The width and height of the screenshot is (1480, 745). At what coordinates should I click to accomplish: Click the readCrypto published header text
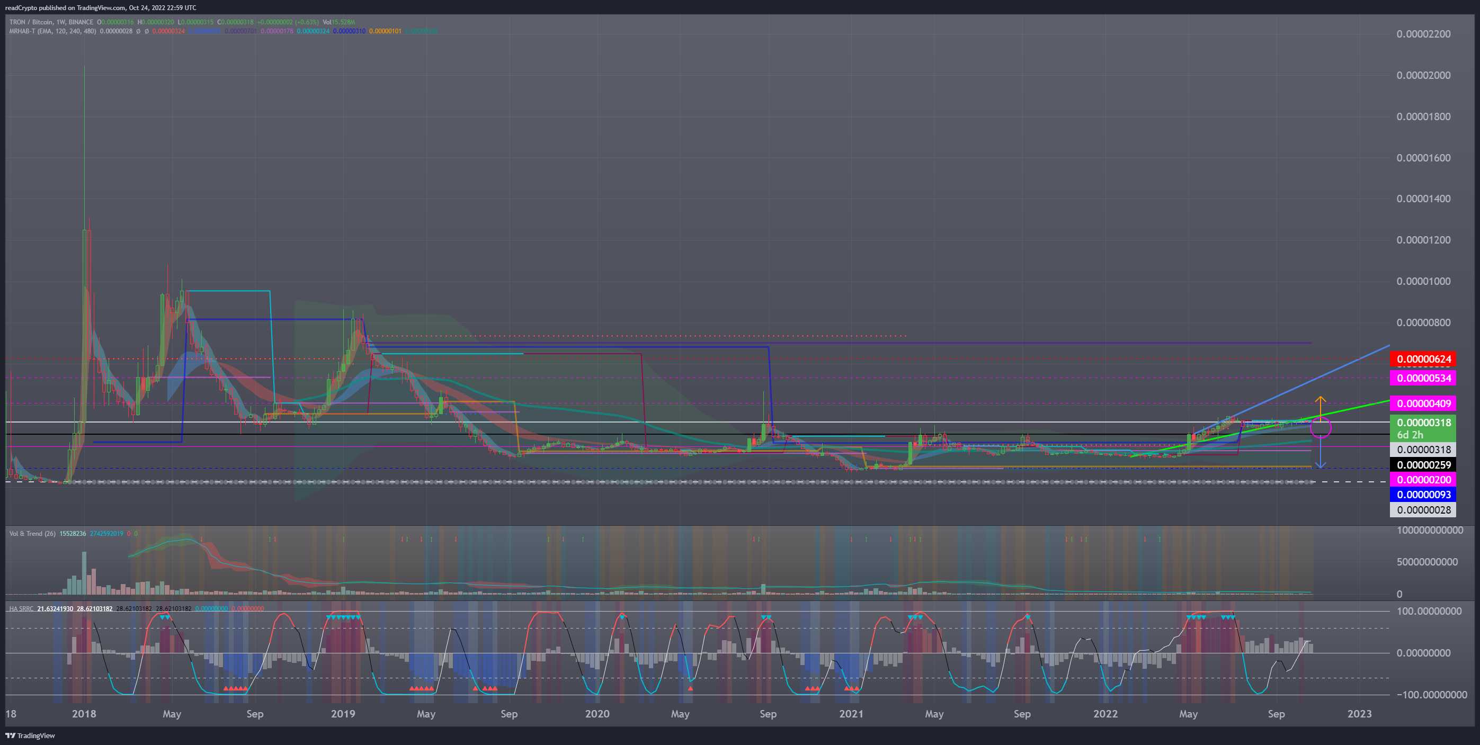click(x=101, y=7)
